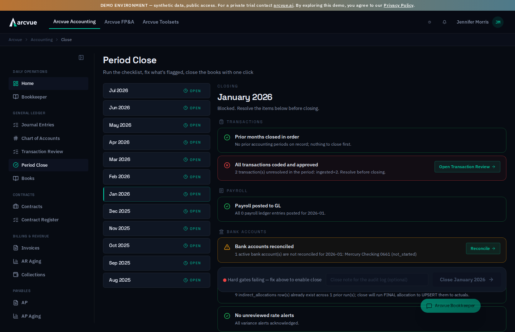Go to Invoices
Screen dimensions: 515x332
tap(48, 248)
